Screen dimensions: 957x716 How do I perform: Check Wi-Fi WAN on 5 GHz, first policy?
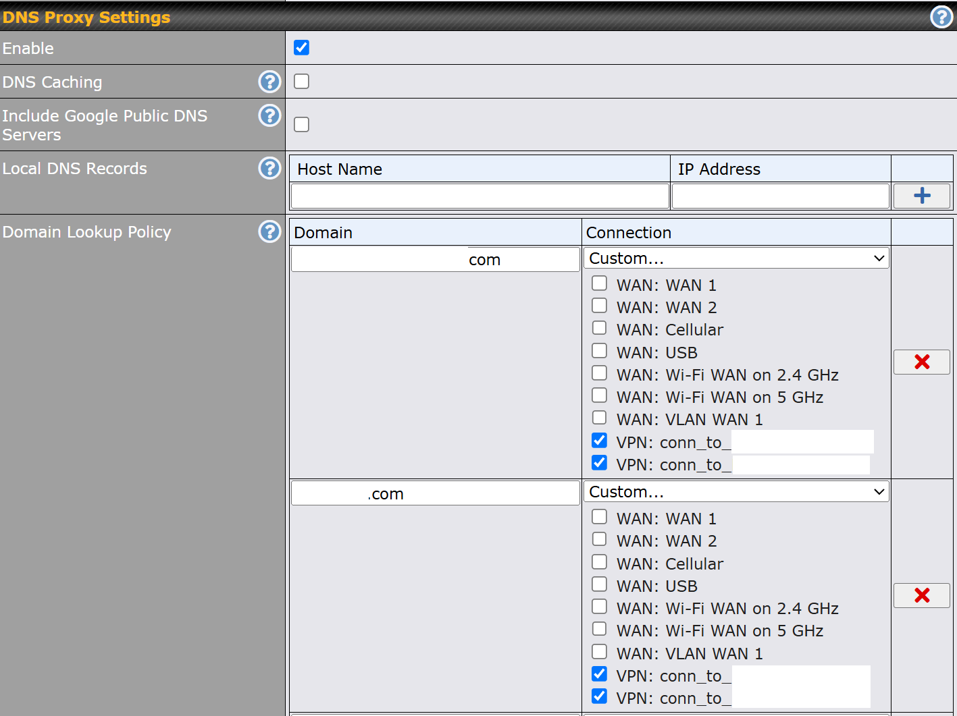pos(599,395)
